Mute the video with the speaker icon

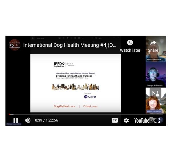pos(28,120)
